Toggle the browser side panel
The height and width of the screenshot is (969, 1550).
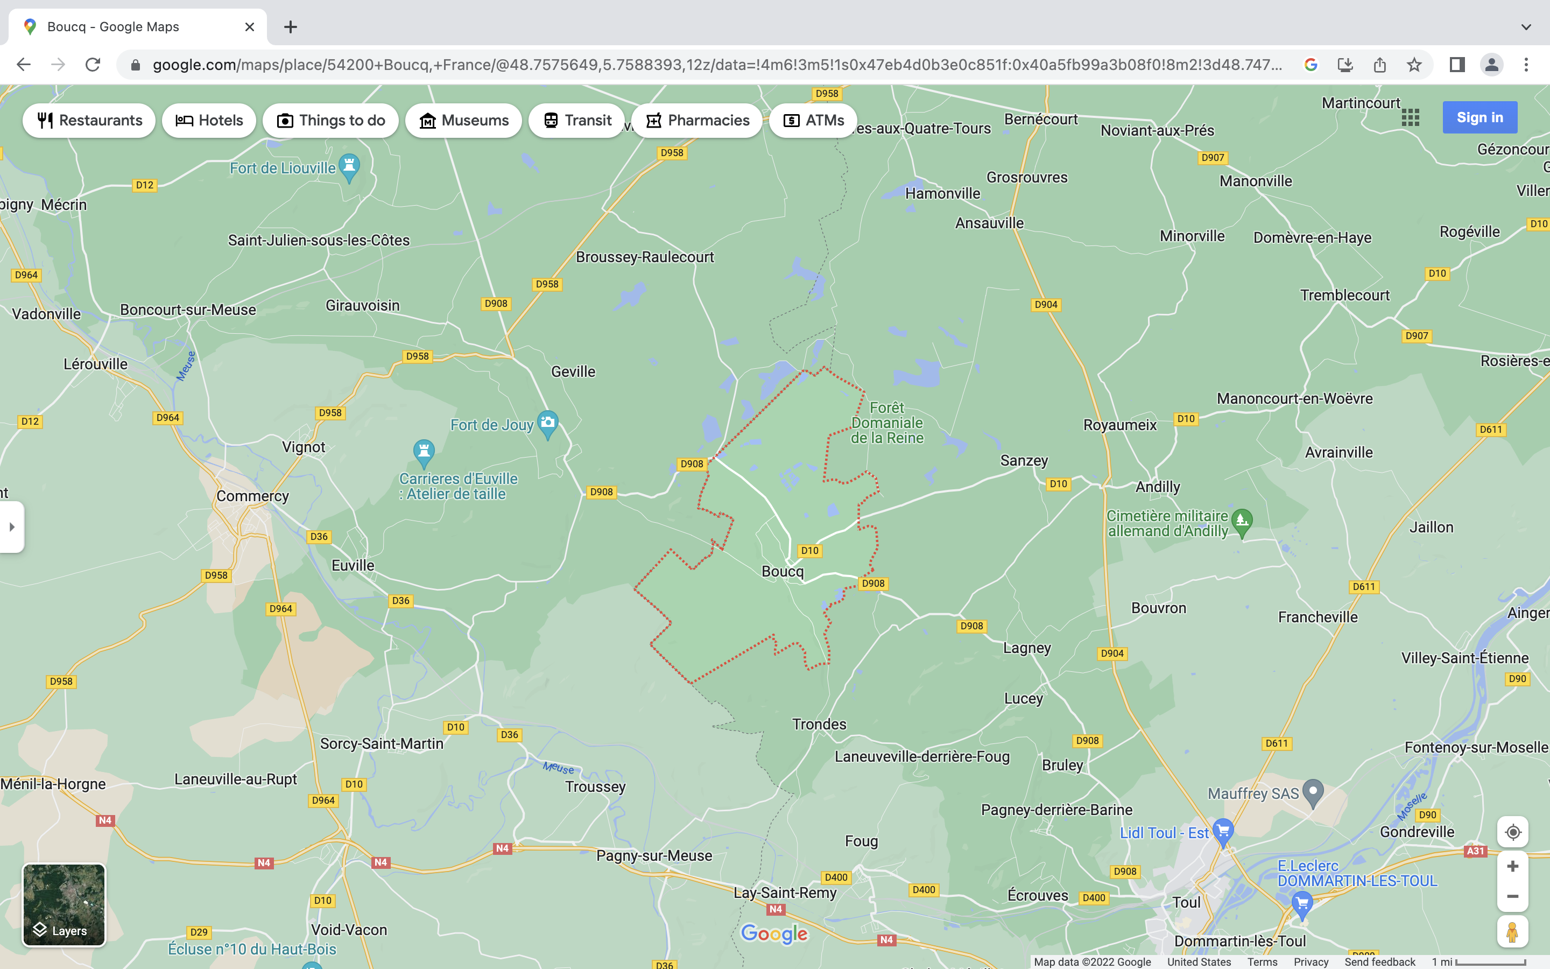[x=1457, y=65]
